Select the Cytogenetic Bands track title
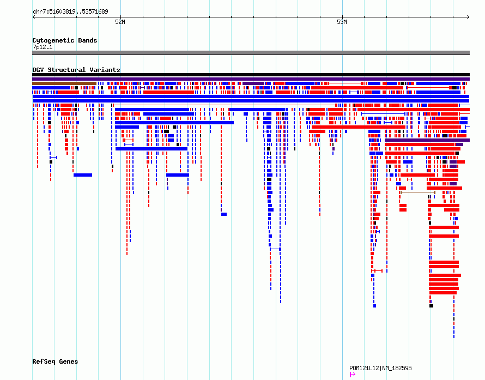This screenshot has width=485, height=380. pyautogui.click(x=65, y=40)
